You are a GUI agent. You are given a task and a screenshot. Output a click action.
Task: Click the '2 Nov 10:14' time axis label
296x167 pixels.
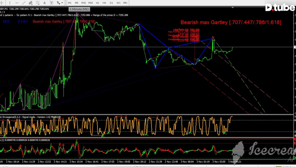(x=12, y=162)
